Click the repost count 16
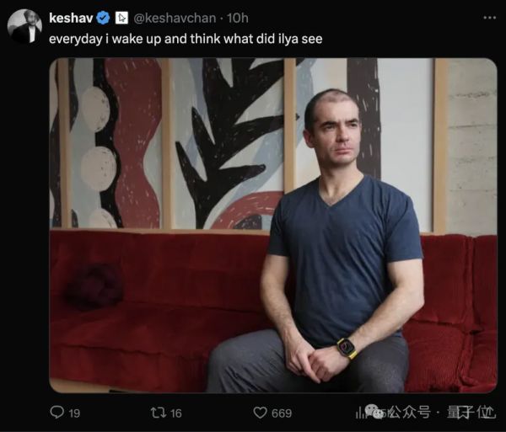506x432 pixels. point(175,413)
